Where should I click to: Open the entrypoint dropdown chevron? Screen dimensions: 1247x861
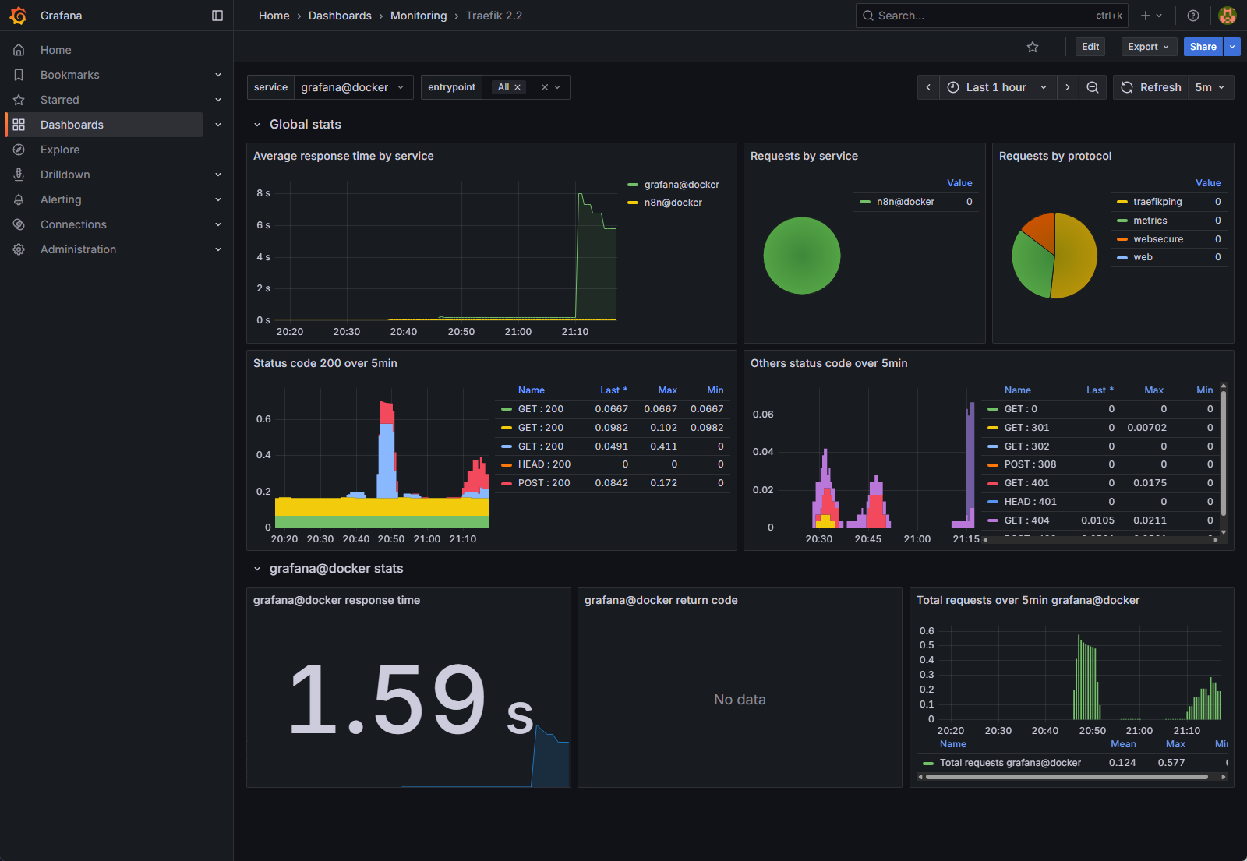click(x=557, y=87)
